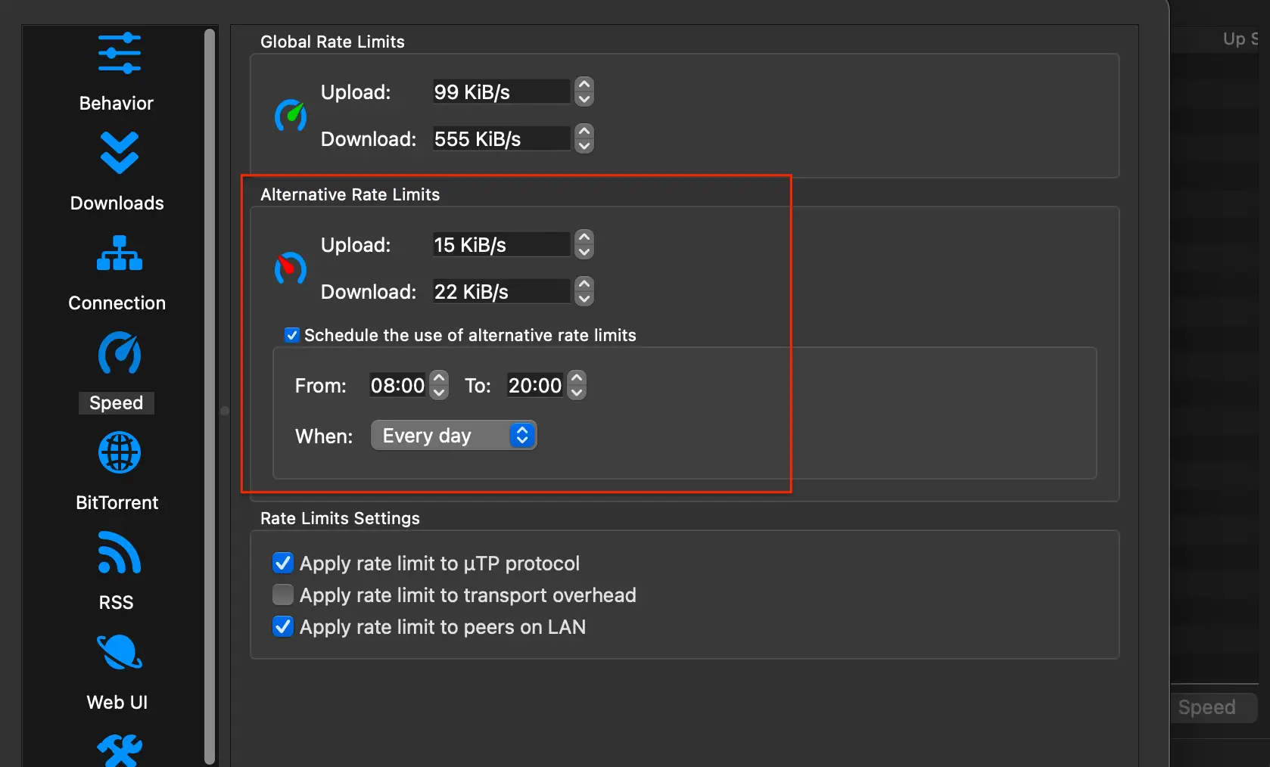The height and width of the screenshot is (767, 1270).
Task: Select the Speed gauge icon in the sidebar
Action: (120, 352)
